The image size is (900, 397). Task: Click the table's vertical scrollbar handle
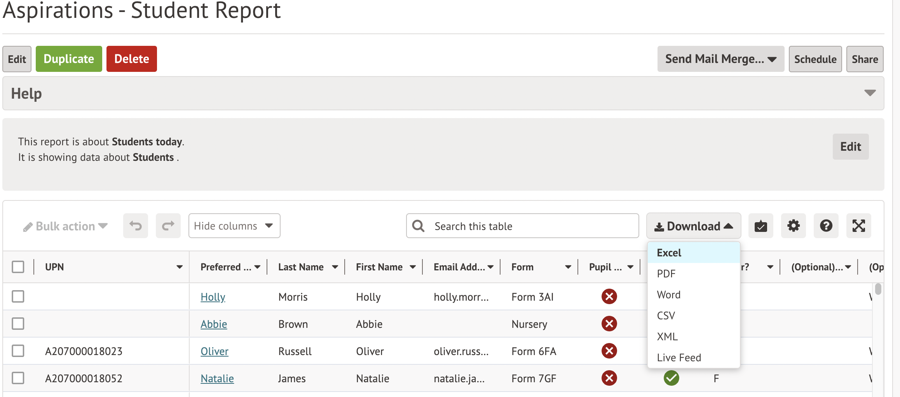[878, 289]
